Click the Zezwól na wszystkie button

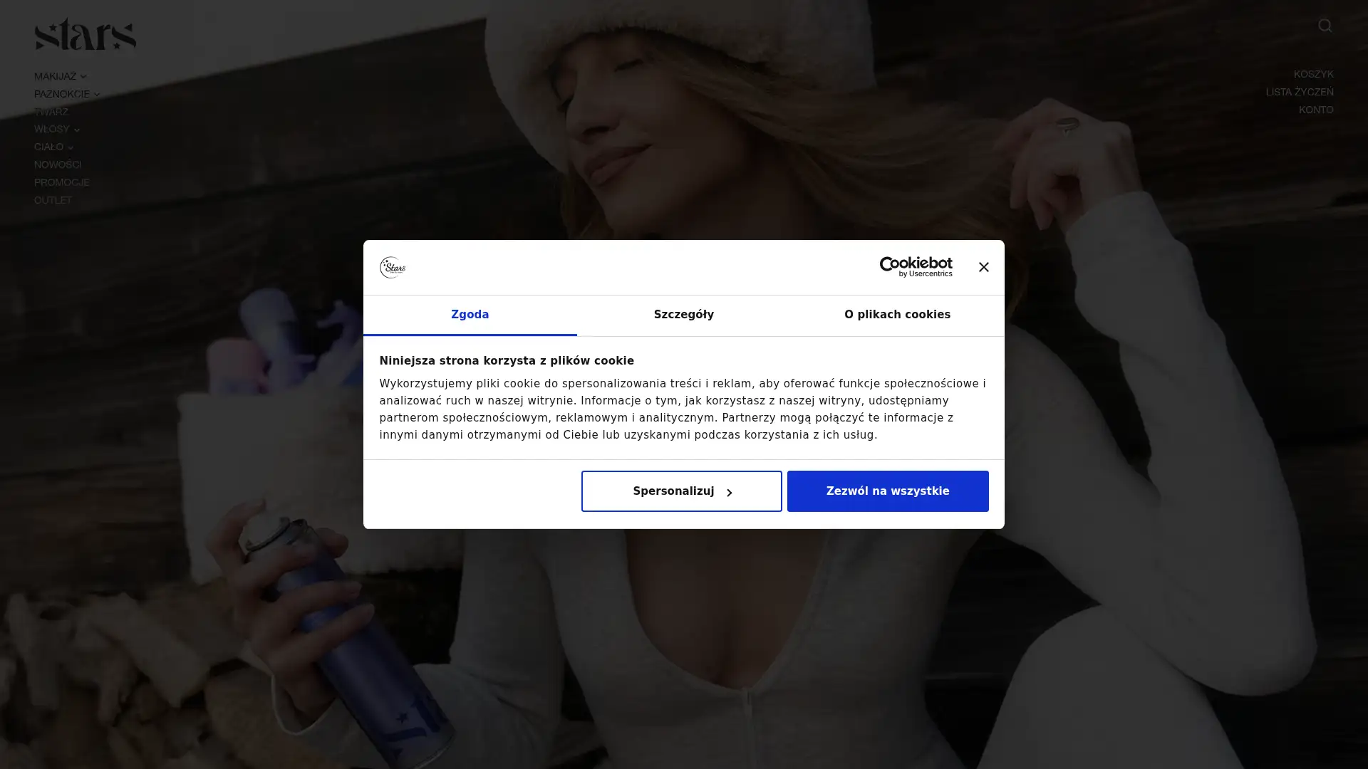(x=887, y=491)
